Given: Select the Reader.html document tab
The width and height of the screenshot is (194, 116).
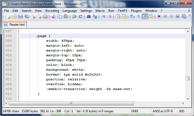Looking at the screenshot, I should pos(15,24).
